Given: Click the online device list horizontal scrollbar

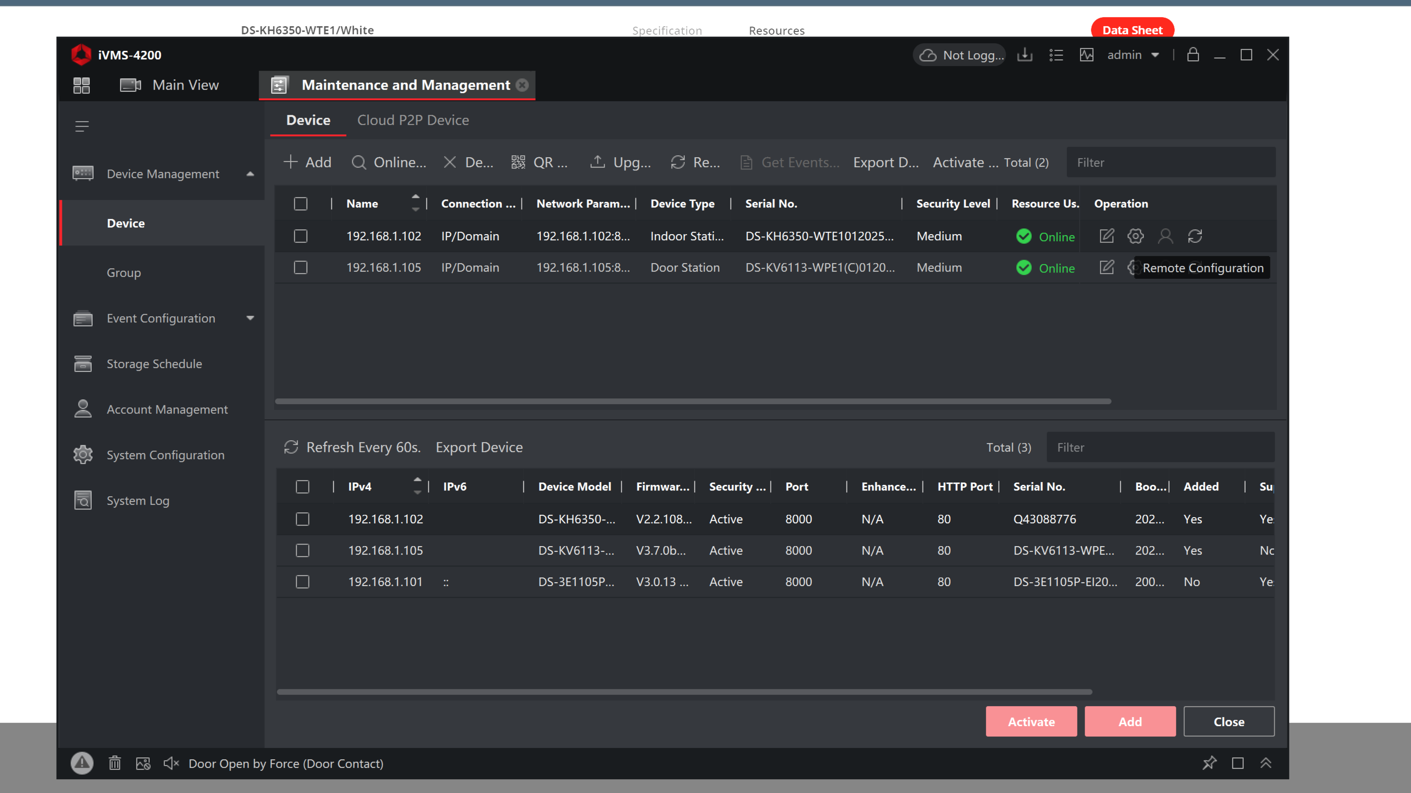Looking at the screenshot, I should (684, 692).
